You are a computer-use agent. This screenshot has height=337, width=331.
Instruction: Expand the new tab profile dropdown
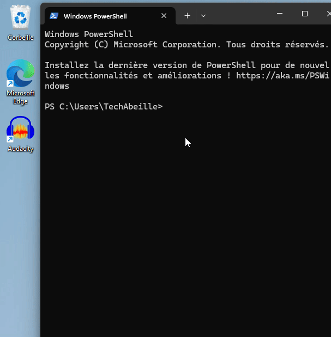pyautogui.click(x=203, y=16)
